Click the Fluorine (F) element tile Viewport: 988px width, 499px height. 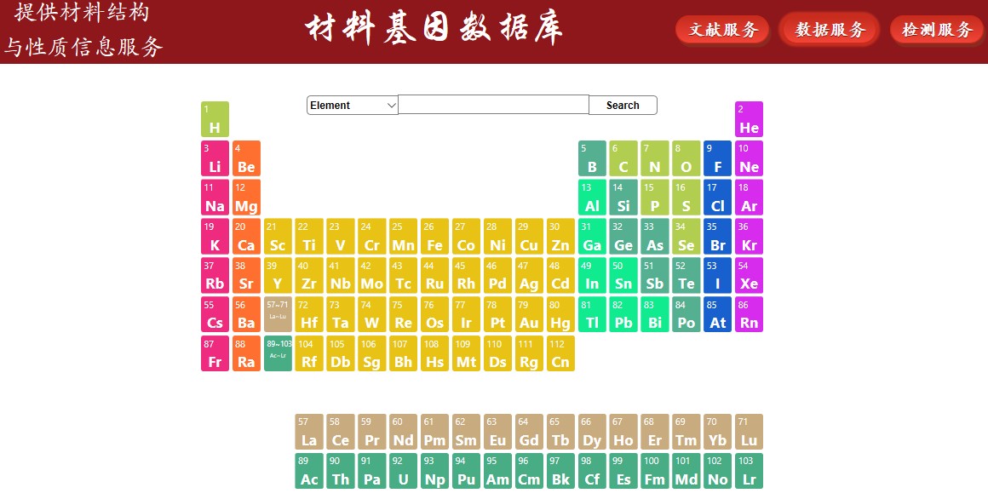point(717,158)
